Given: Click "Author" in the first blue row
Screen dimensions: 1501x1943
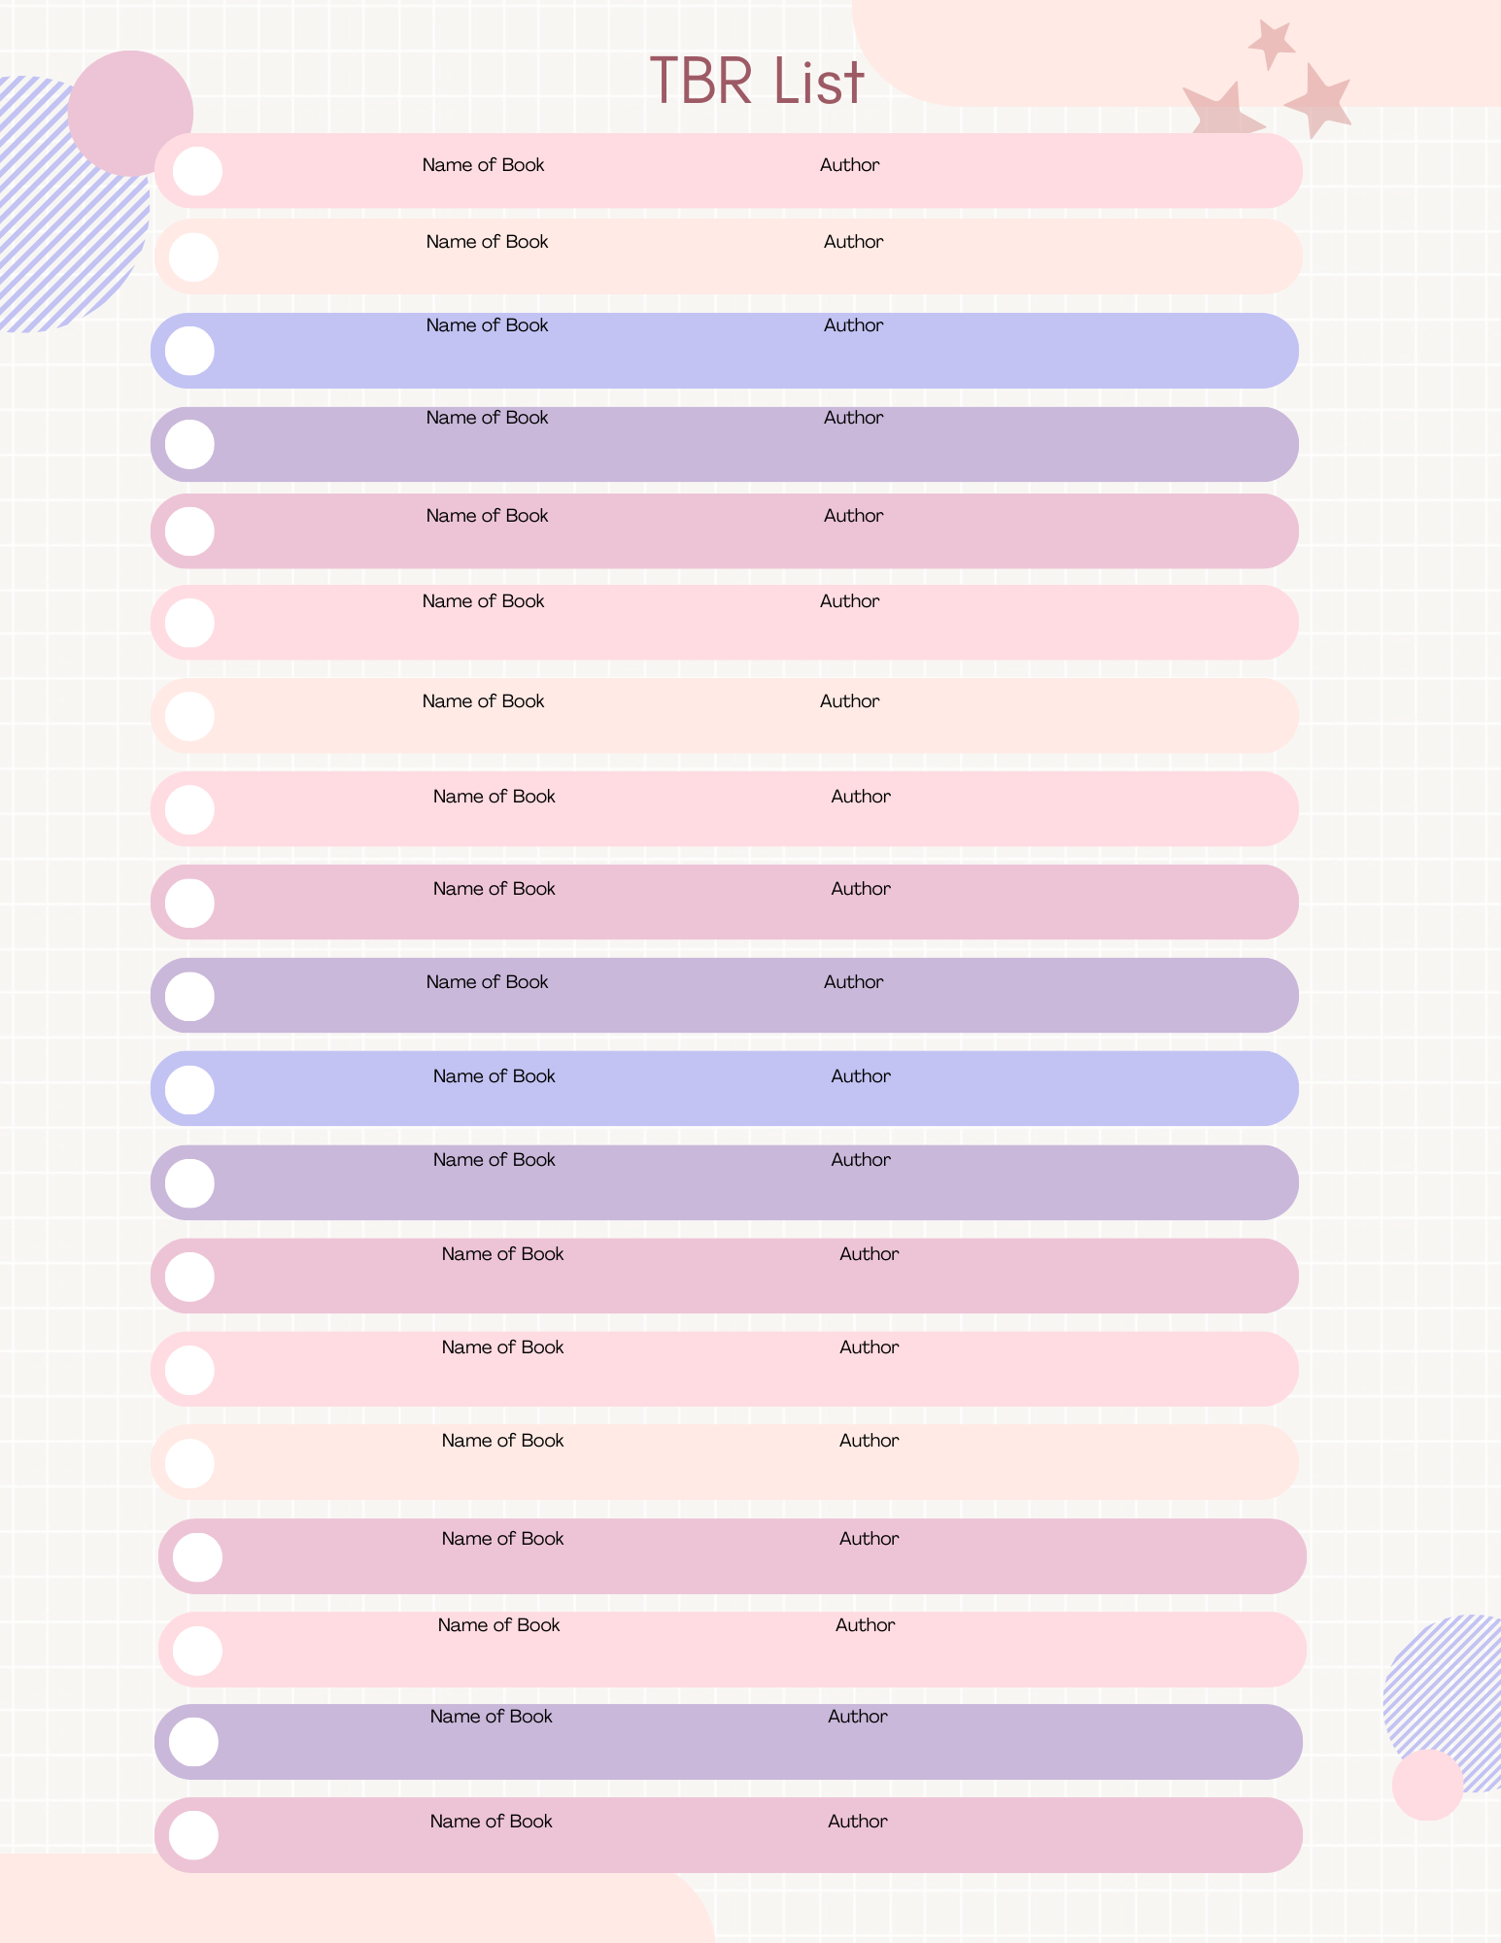Looking at the screenshot, I should pyautogui.click(x=853, y=325).
